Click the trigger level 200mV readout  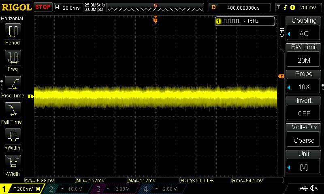coord(308,8)
